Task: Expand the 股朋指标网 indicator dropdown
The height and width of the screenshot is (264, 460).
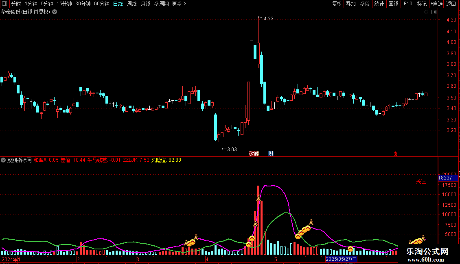Action: (3, 160)
